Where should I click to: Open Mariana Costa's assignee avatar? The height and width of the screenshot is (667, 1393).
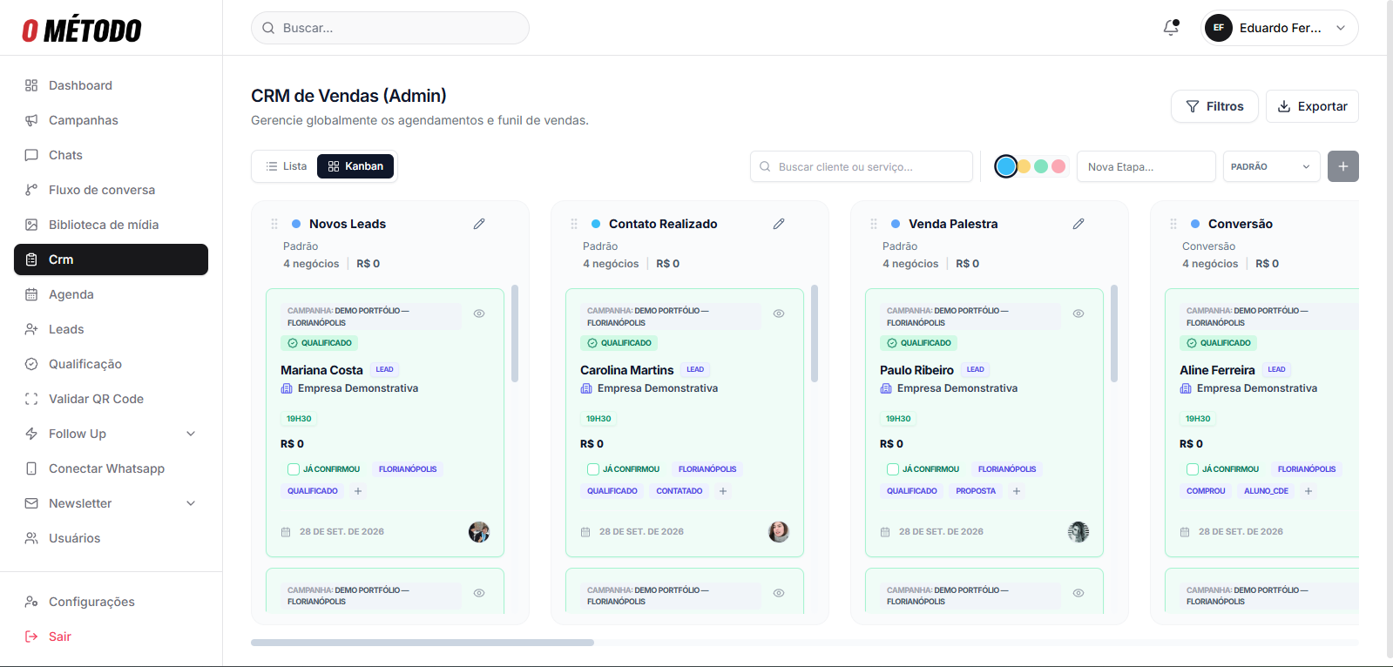(x=479, y=532)
